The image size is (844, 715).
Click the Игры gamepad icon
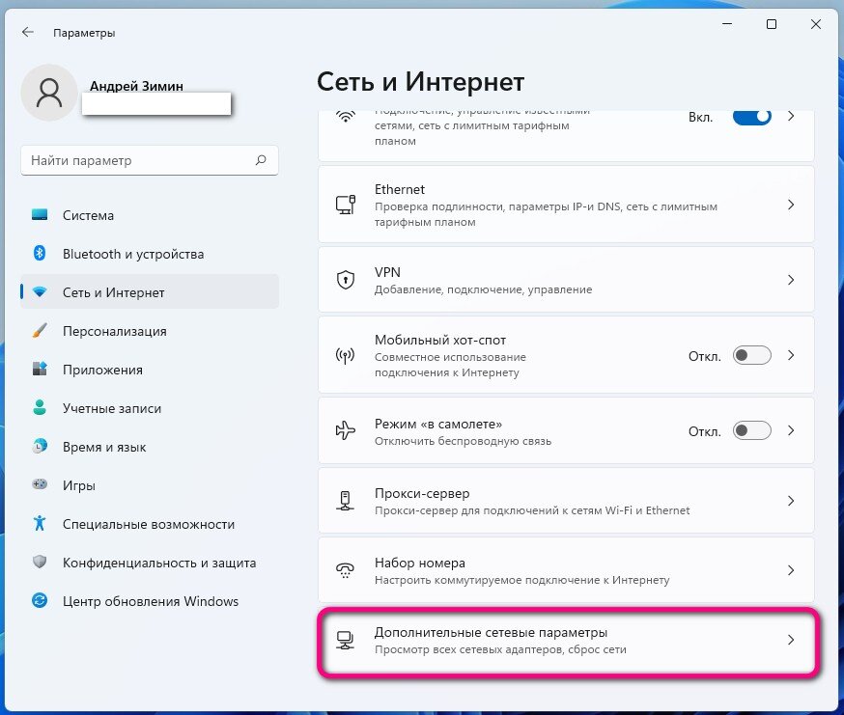[40, 484]
